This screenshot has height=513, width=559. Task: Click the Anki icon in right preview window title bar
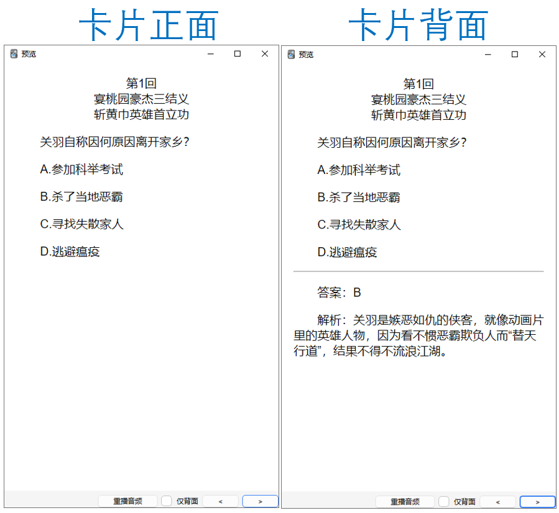291,55
